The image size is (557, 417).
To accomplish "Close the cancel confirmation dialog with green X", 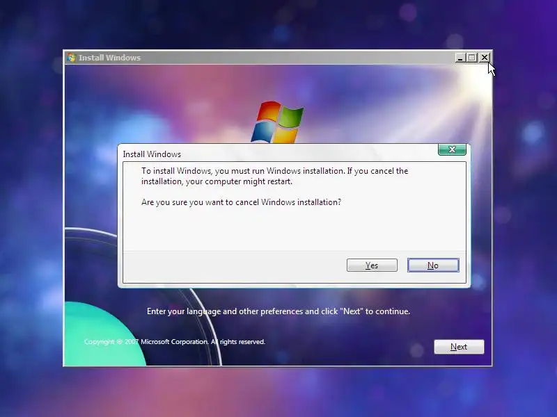I will pos(452,149).
